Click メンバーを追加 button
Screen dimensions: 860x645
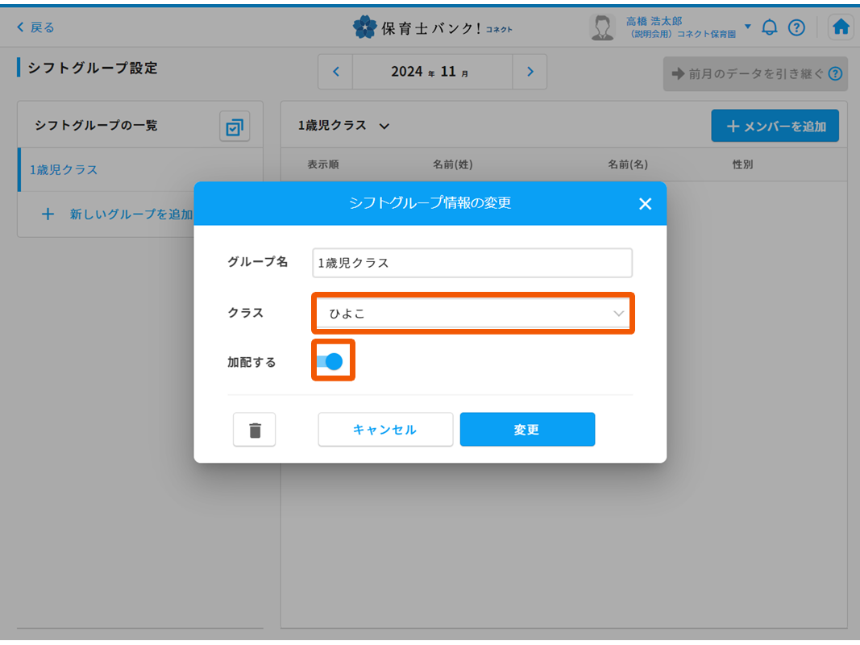point(775,126)
